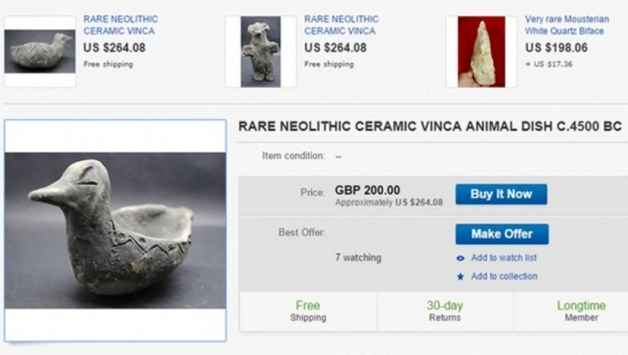628x355 pixels.
Task: Click the 30-day Returns info box
Action: 444,311
